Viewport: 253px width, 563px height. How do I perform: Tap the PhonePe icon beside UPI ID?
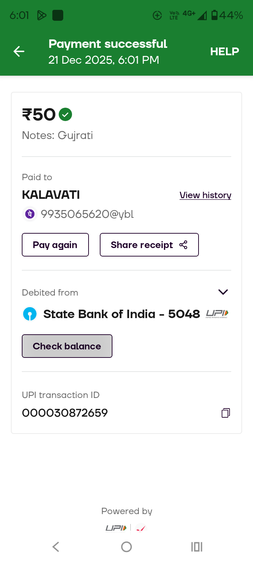30,214
